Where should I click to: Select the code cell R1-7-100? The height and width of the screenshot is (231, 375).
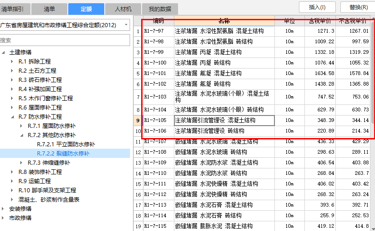point(159,63)
